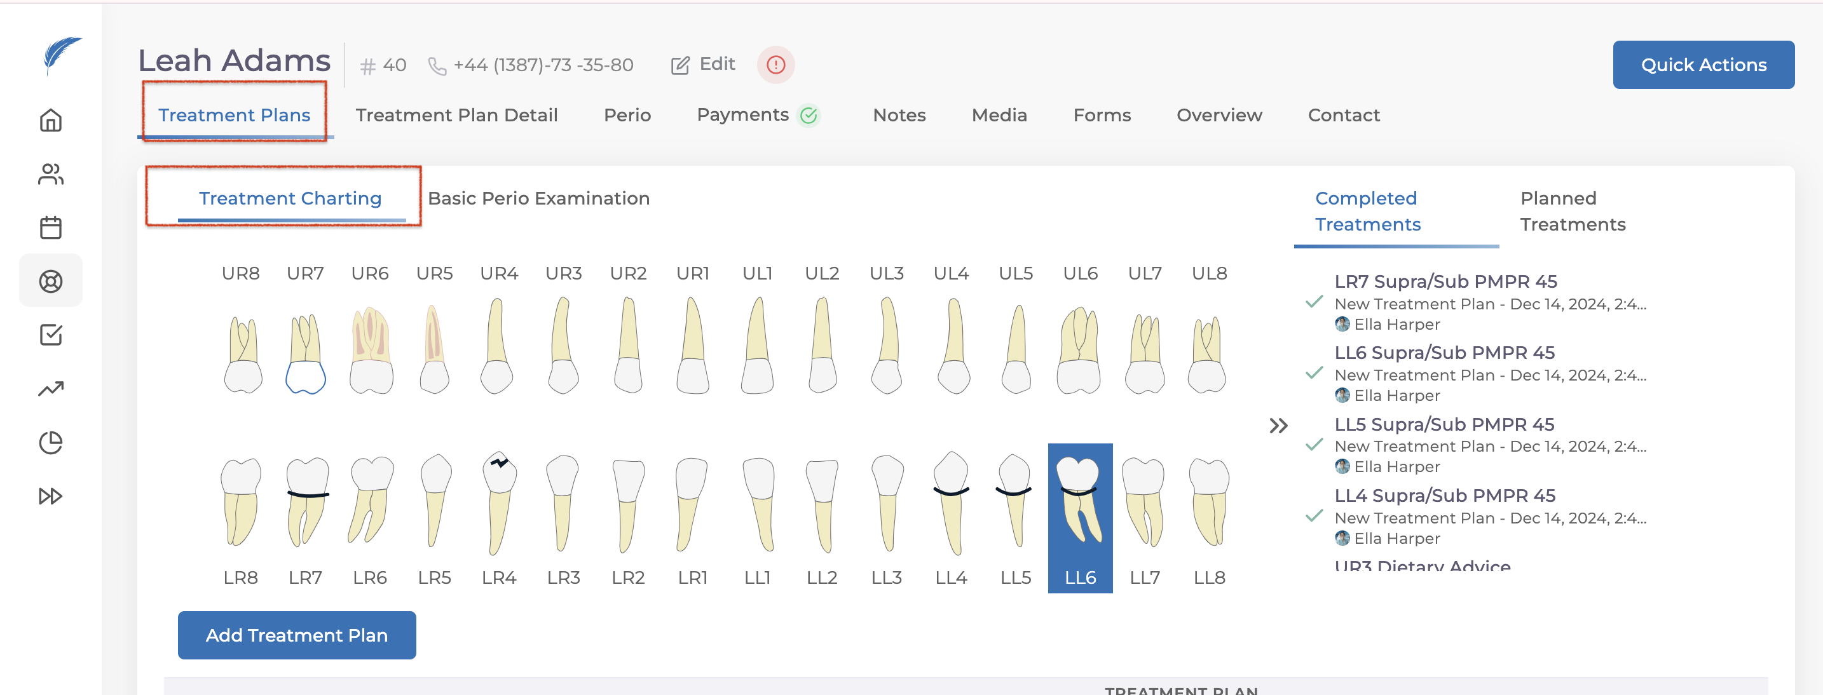This screenshot has height=695, width=1823.
Task: Click the red patient alert icon
Action: point(775,65)
